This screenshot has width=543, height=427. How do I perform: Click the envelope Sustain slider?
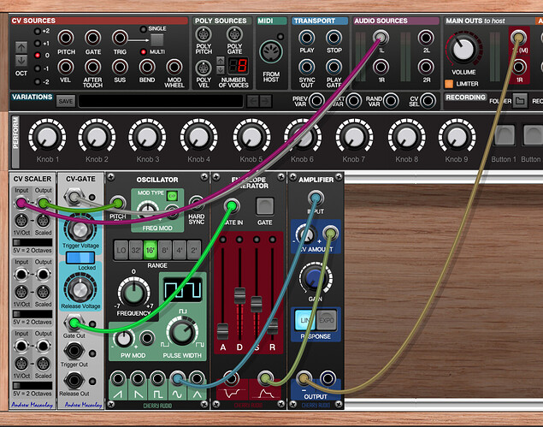257,305
